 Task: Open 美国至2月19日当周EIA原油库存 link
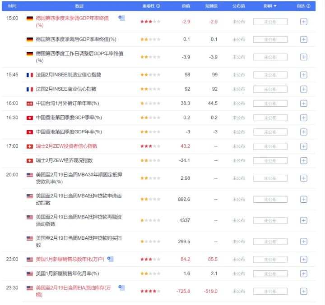click(x=74, y=291)
